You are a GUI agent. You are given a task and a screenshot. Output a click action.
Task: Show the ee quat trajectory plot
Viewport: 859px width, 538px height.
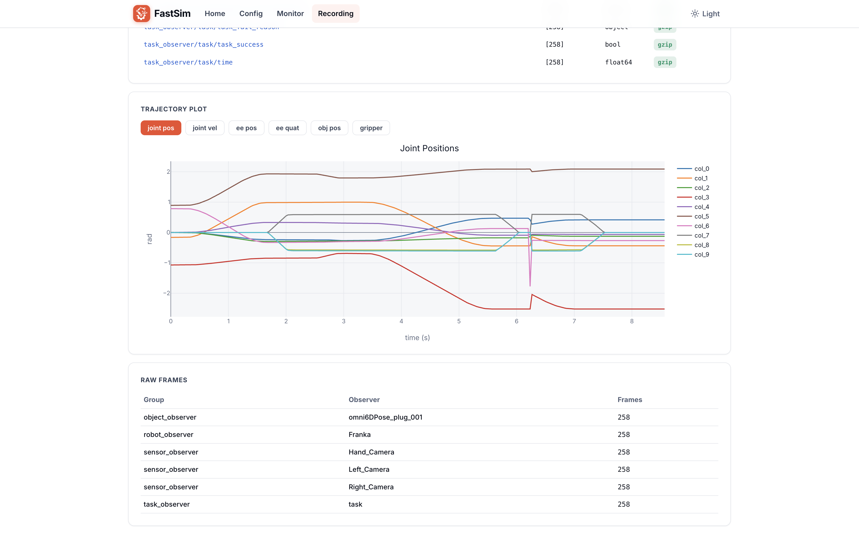point(287,128)
